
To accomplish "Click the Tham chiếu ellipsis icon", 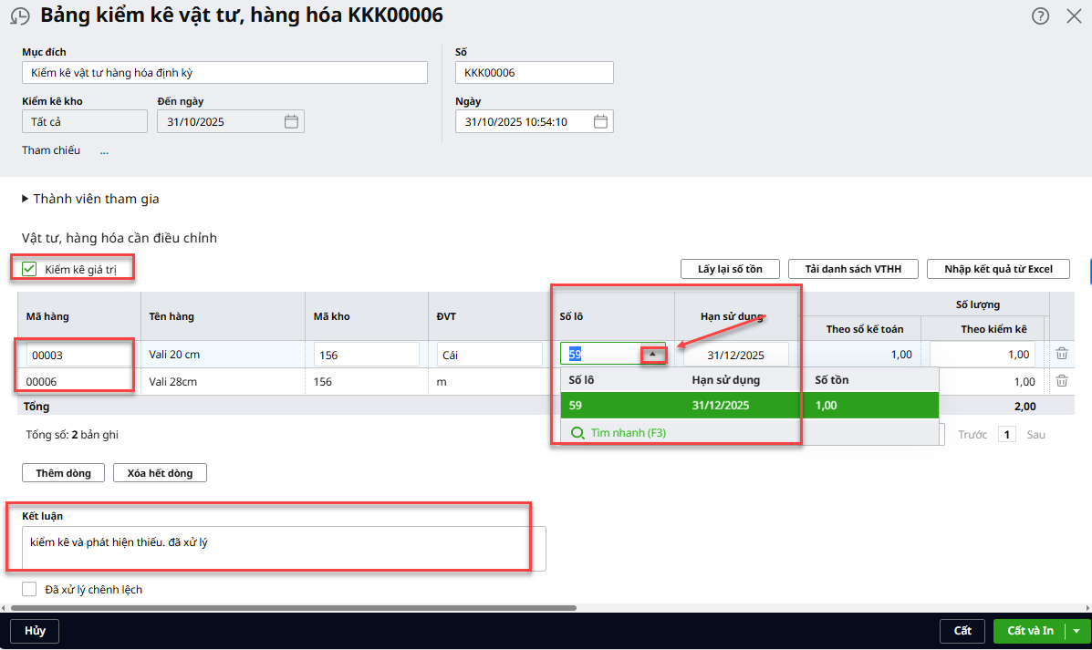I will [104, 150].
